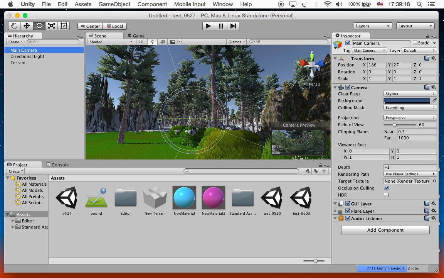Adjust the Field of View slider
444x278 pixels.
(395, 125)
